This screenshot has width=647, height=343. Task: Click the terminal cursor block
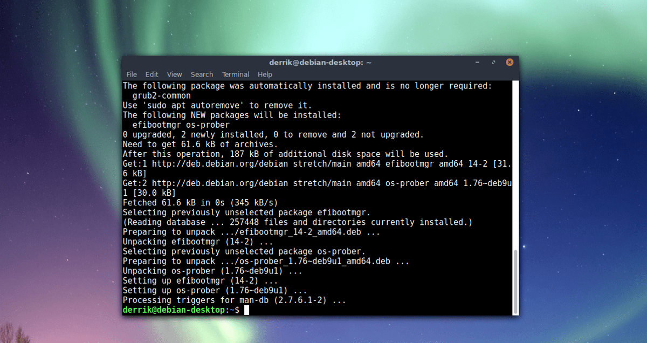(x=246, y=310)
